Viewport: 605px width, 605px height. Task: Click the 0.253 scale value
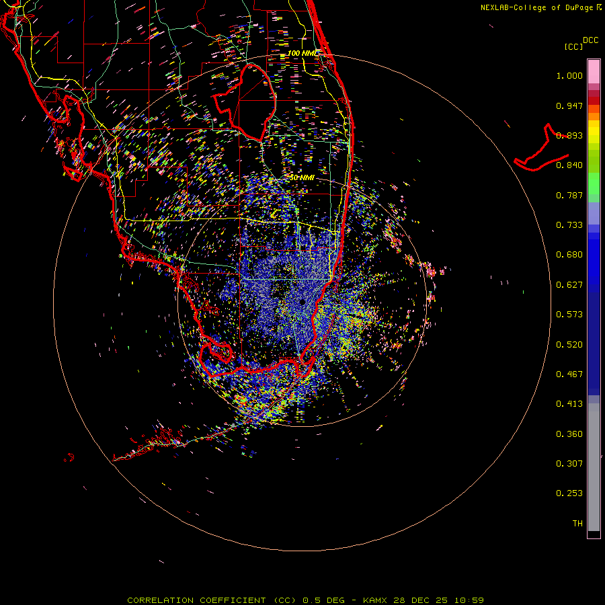tap(569, 493)
